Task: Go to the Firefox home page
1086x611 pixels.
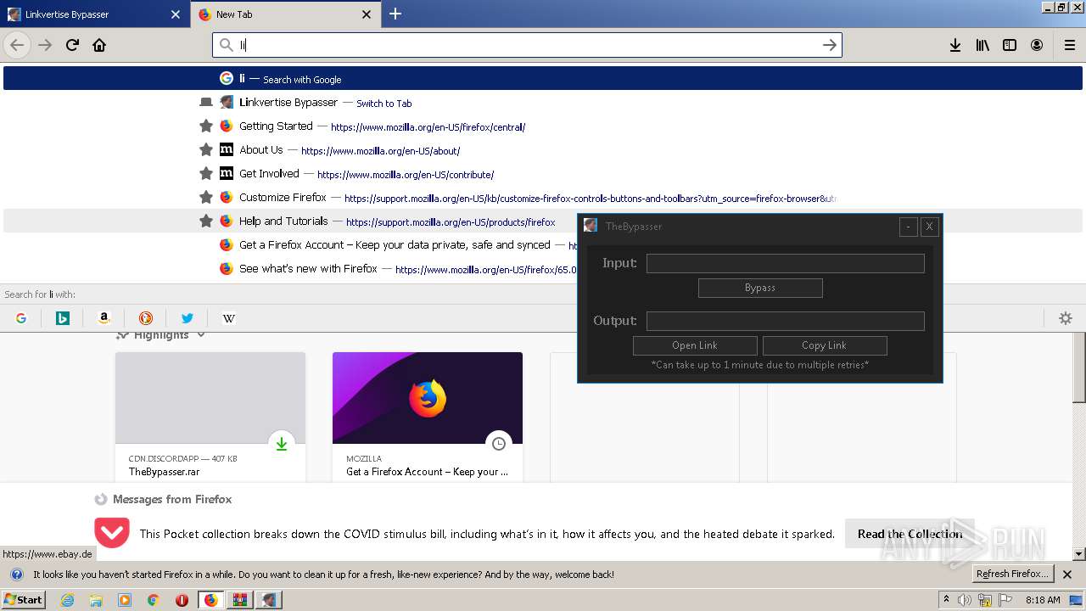Action: click(99, 45)
